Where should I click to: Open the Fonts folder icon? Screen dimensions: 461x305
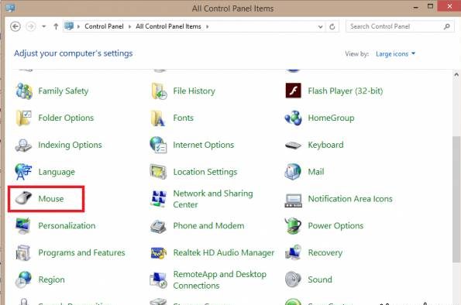158,118
